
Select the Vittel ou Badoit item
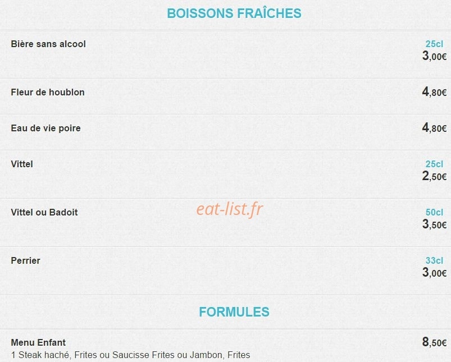(x=44, y=213)
